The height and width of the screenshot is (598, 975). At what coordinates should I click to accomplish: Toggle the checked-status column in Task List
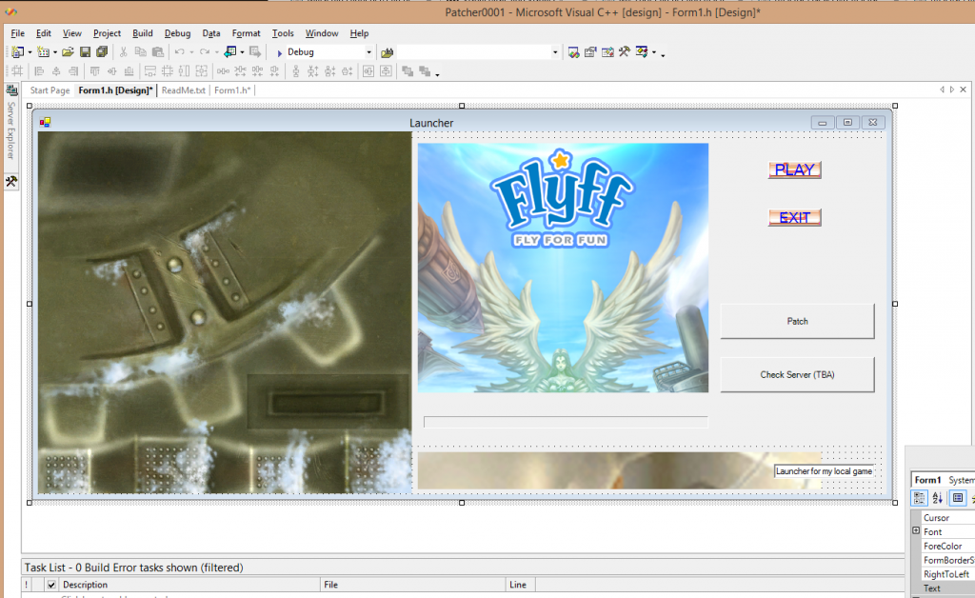point(50,585)
